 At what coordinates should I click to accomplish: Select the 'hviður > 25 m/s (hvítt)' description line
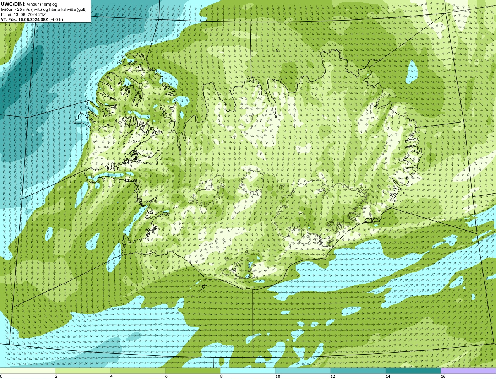(x=44, y=9)
